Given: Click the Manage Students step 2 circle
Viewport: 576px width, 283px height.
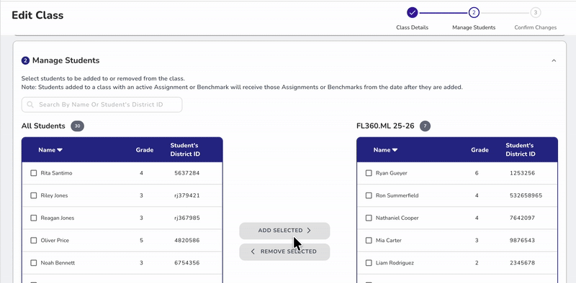Looking at the screenshot, I should click(x=474, y=13).
